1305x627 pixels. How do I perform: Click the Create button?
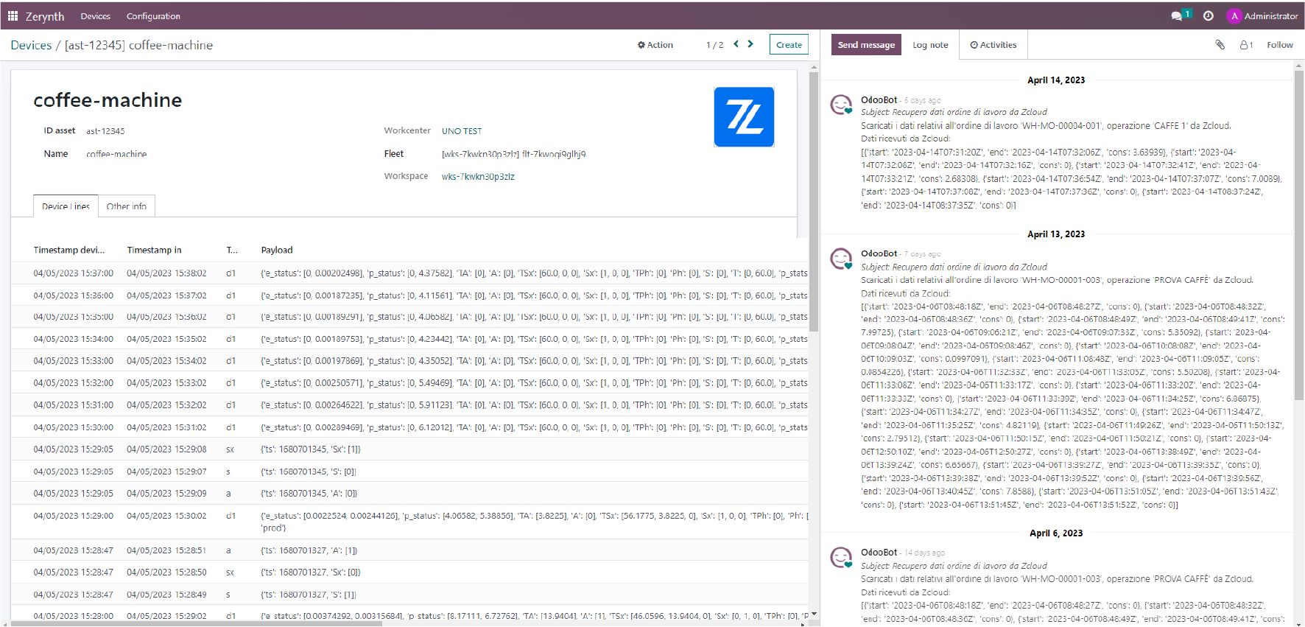[x=789, y=45]
